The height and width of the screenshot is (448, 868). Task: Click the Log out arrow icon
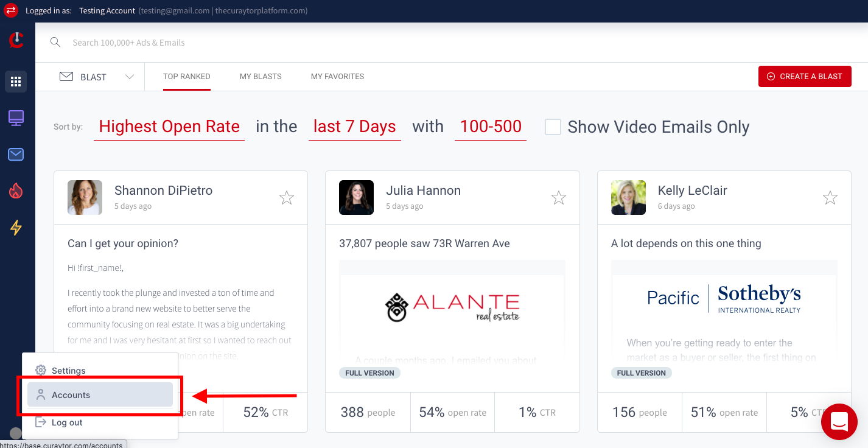click(41, 422)
